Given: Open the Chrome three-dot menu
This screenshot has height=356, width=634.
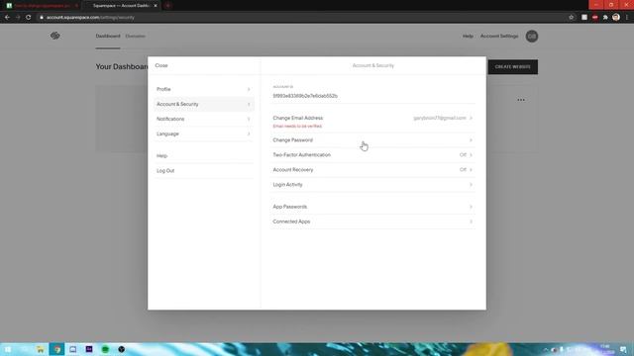Looking at the screenshot, I should tap(627, 18).
